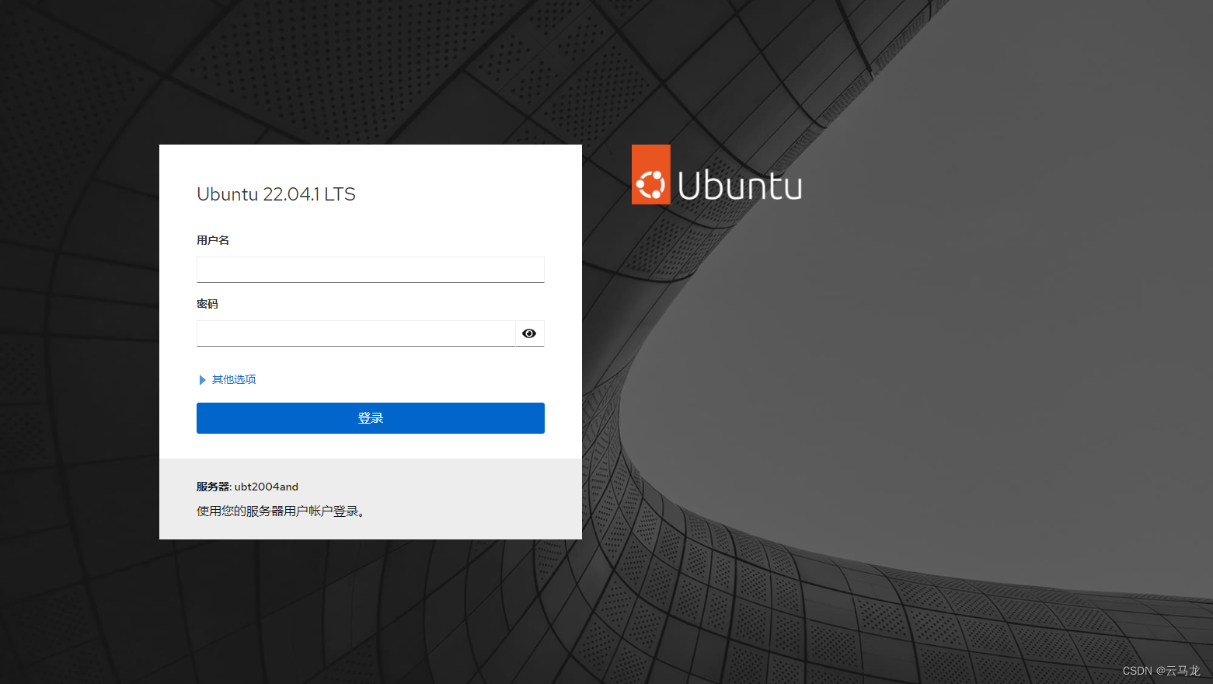1213x684 pixels.
Task: Click the 密码 field label
Action: [207, 303]
